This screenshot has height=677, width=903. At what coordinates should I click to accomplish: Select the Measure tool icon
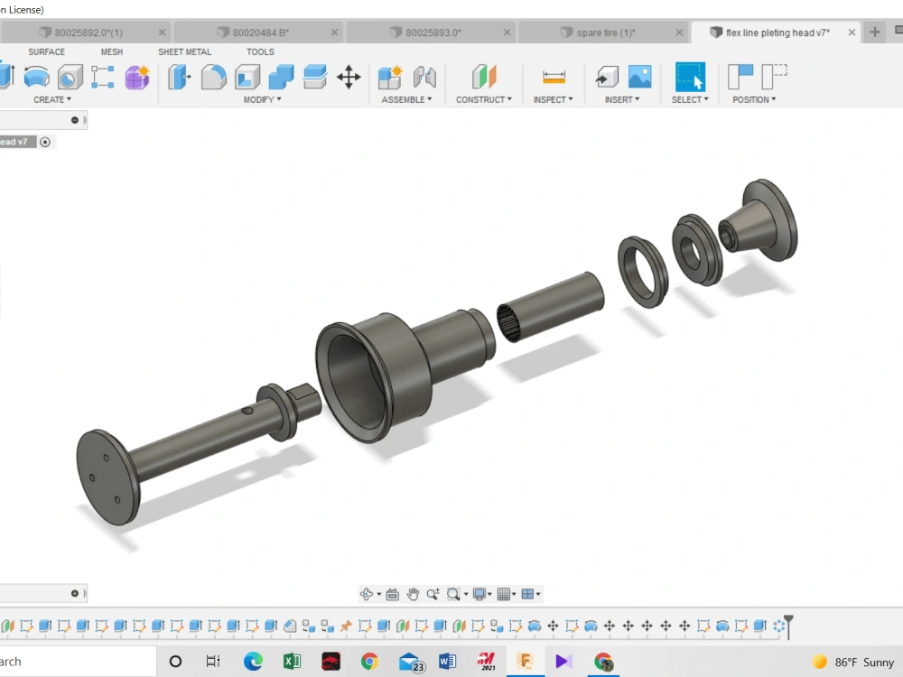[x=554, y=77]
